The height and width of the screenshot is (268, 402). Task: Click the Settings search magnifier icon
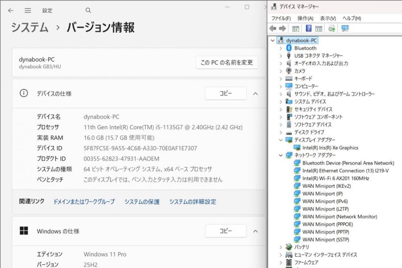point(88,10)
